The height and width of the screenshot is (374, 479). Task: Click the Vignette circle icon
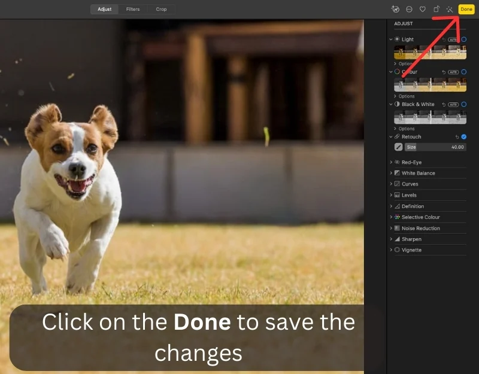pyautogui.click(x=397, y=250)
